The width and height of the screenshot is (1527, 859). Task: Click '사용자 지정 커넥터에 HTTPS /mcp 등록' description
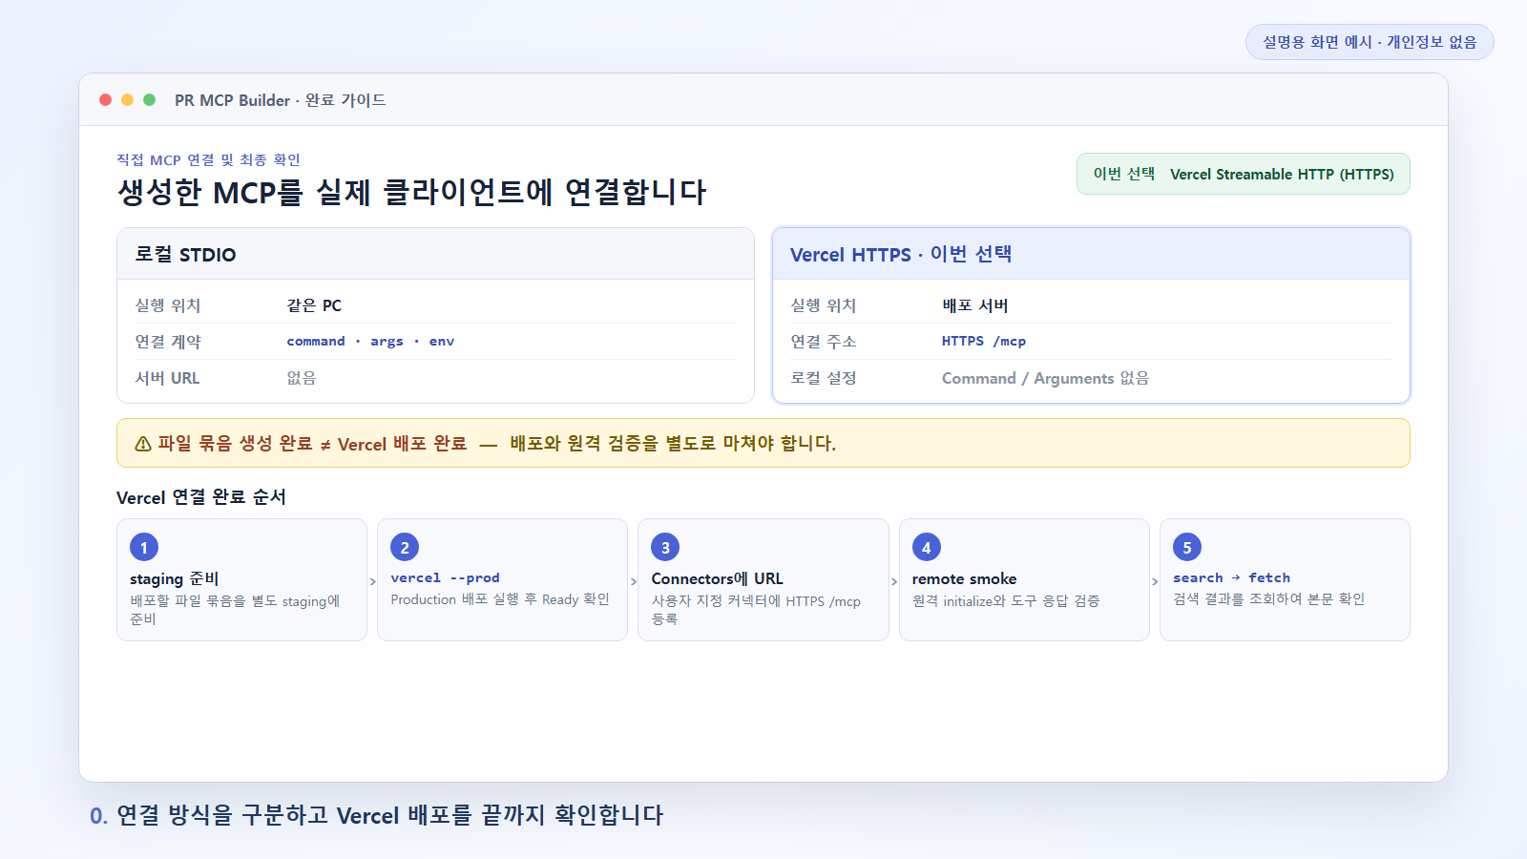756,610
